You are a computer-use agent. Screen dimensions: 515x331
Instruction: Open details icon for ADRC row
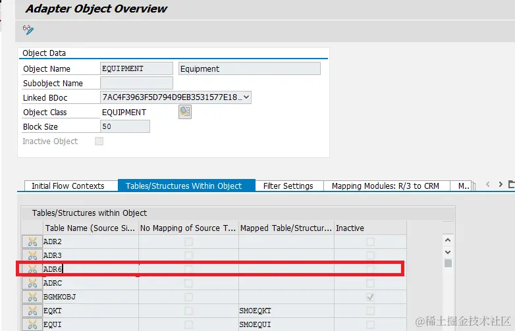coord(32,283)
